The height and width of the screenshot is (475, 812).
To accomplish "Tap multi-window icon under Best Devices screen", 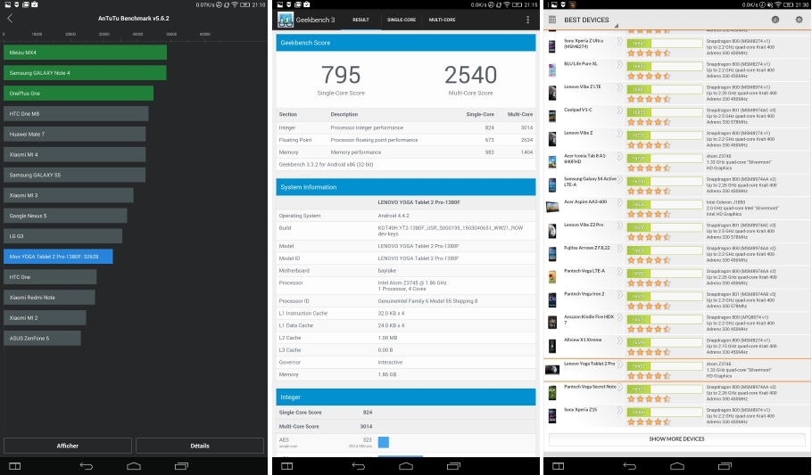I will pos(559,466).
